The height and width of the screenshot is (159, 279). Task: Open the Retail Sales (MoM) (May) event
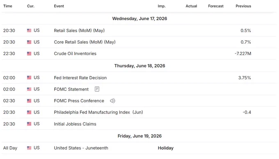pyautogui.click(x=79, y=30)
